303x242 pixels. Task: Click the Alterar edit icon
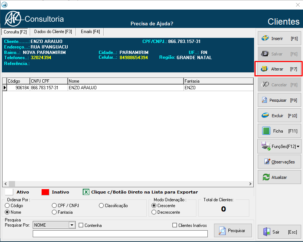point(264,69)
